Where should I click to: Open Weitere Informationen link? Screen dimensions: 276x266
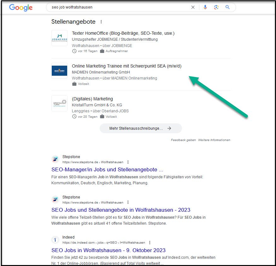point(214,140)
